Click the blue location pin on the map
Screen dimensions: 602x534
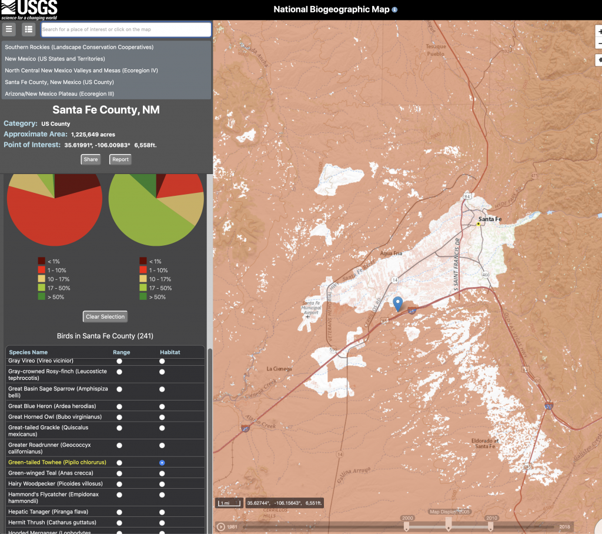pos(397,303)
